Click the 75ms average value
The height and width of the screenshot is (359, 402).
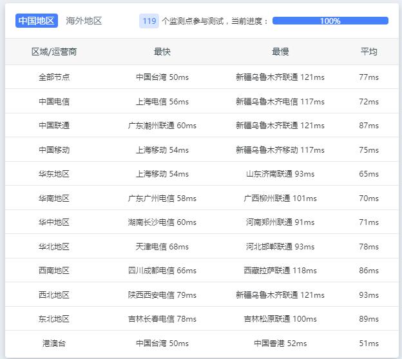(368, 150)
